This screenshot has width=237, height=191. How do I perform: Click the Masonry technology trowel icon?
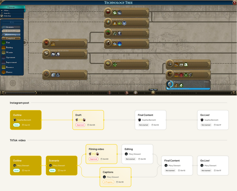170,63
